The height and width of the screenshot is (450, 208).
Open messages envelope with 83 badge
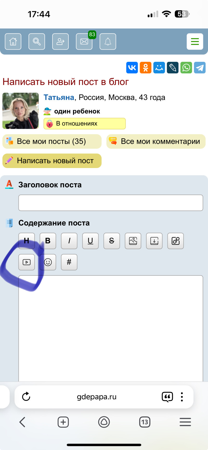coord(84,42)
